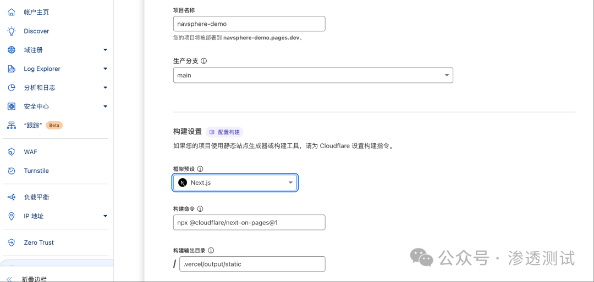This screenshot has width=594, height=282.
Task: Click the 项目名称 field with navsphere-demo
Action: 249,24
